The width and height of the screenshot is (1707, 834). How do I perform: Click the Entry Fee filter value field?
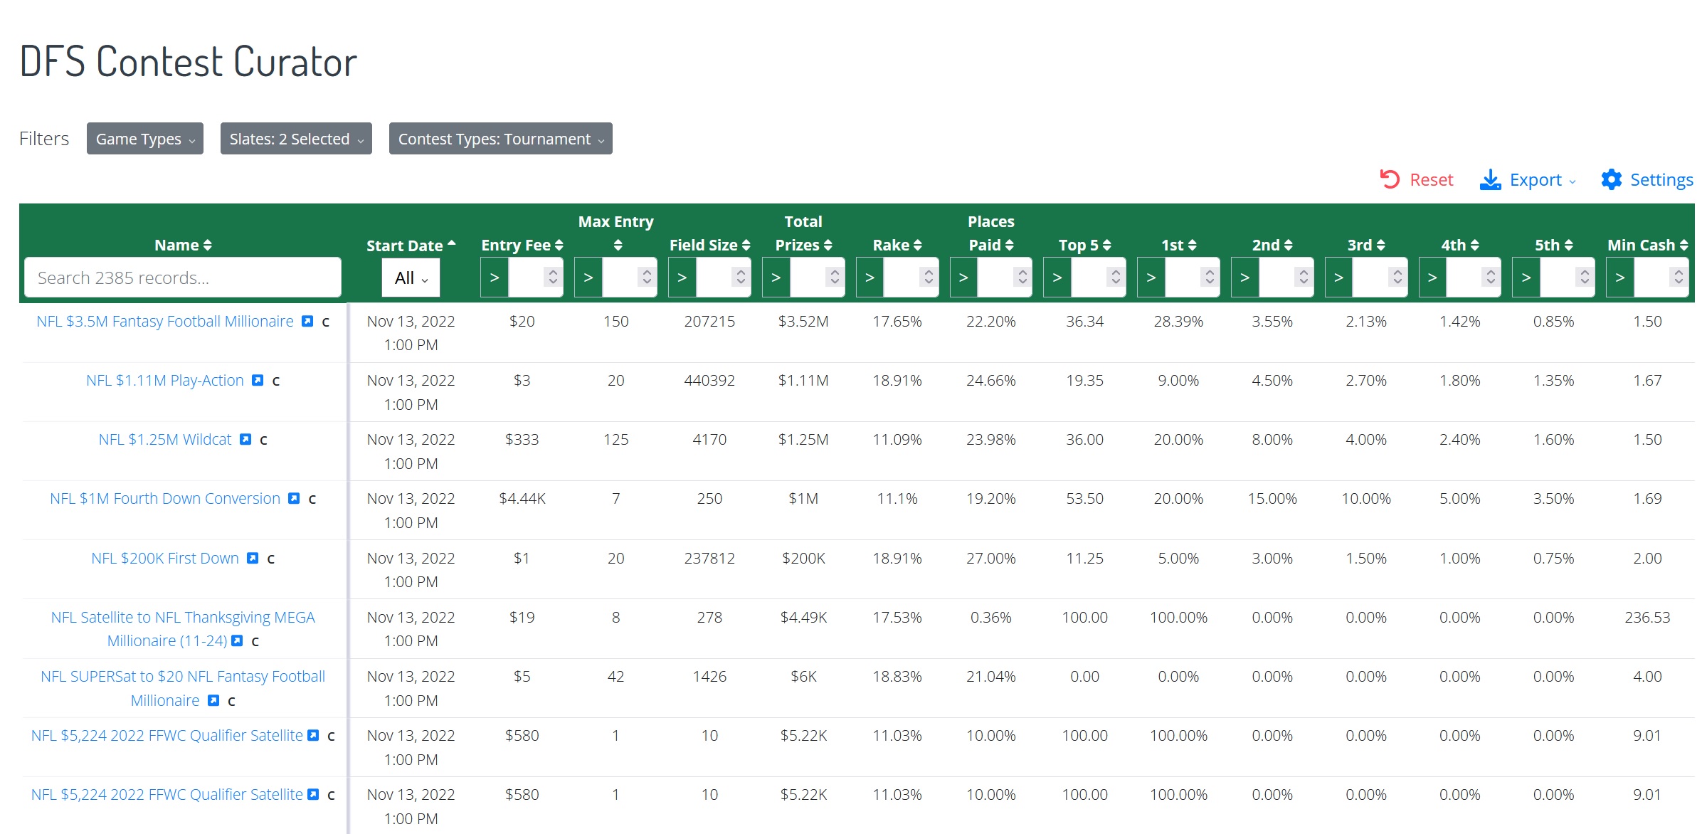[x=527, y=278]
